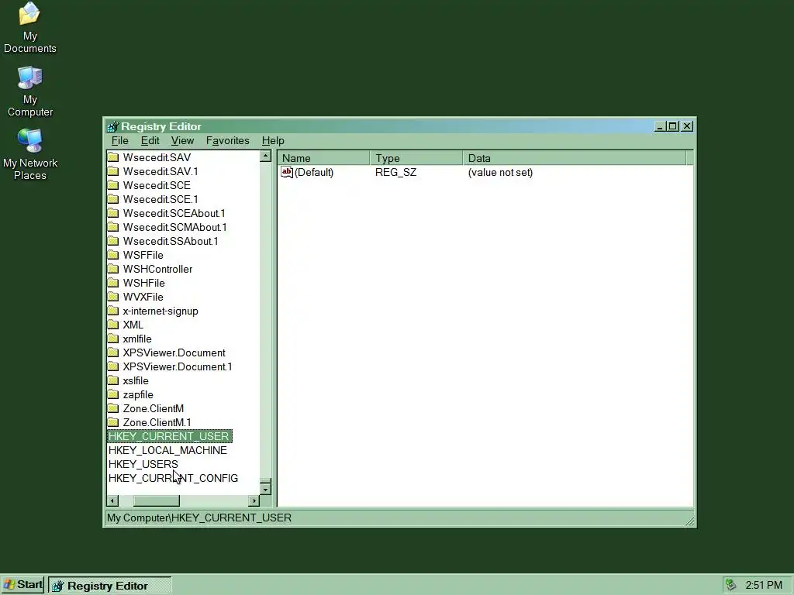Select the HKEY_CURRENT_USER key
This screenshot has height=595, width=794.
(169, 436)
